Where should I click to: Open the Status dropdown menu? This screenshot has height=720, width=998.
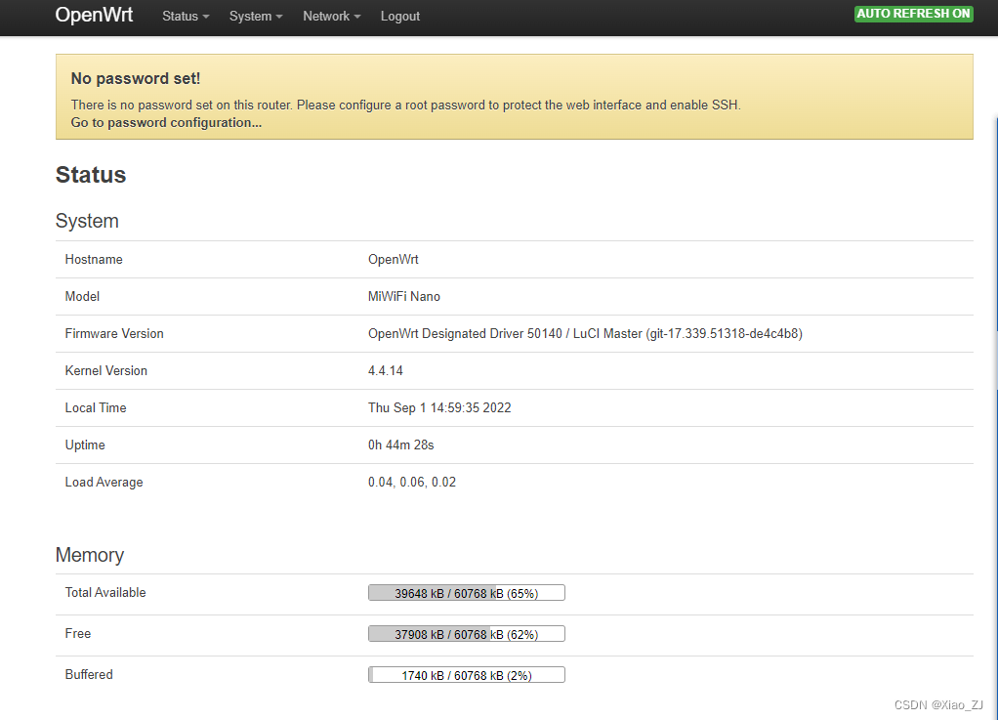pos(186,16)
